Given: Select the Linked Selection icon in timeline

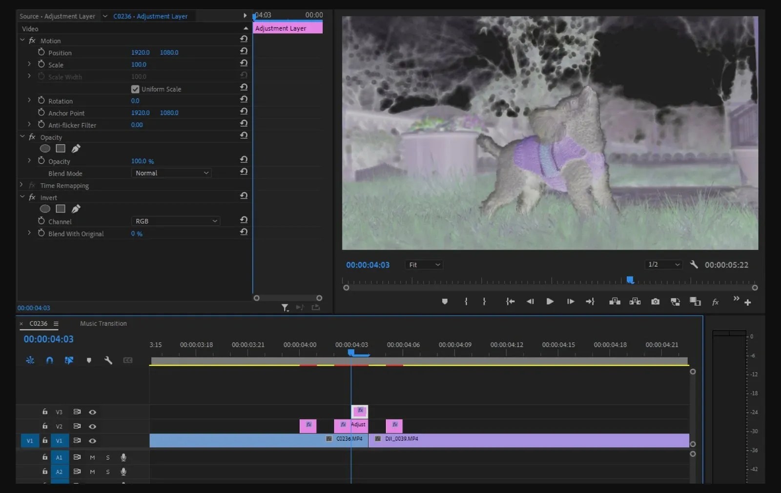Looking at the screenshot, I should pos(69,360).
